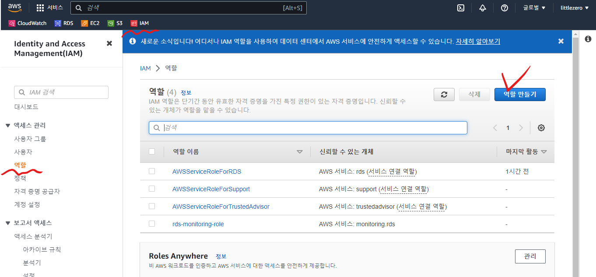
Task: Sort by 마지막 활동 column arrow
Action: 544,152
